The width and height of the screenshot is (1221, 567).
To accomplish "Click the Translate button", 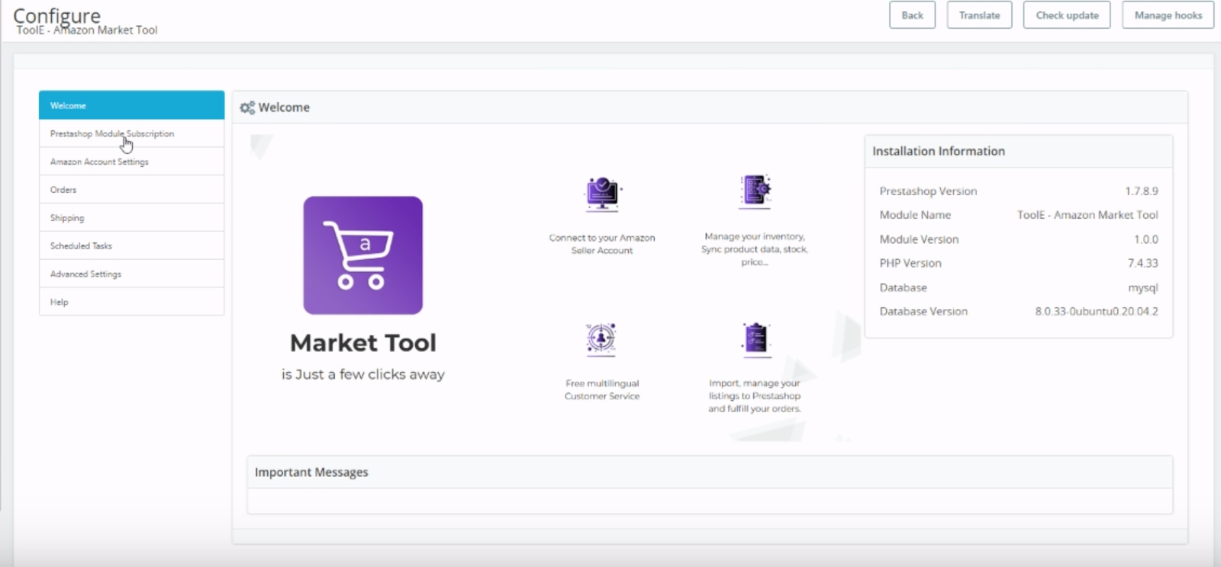I will point(979,15).
